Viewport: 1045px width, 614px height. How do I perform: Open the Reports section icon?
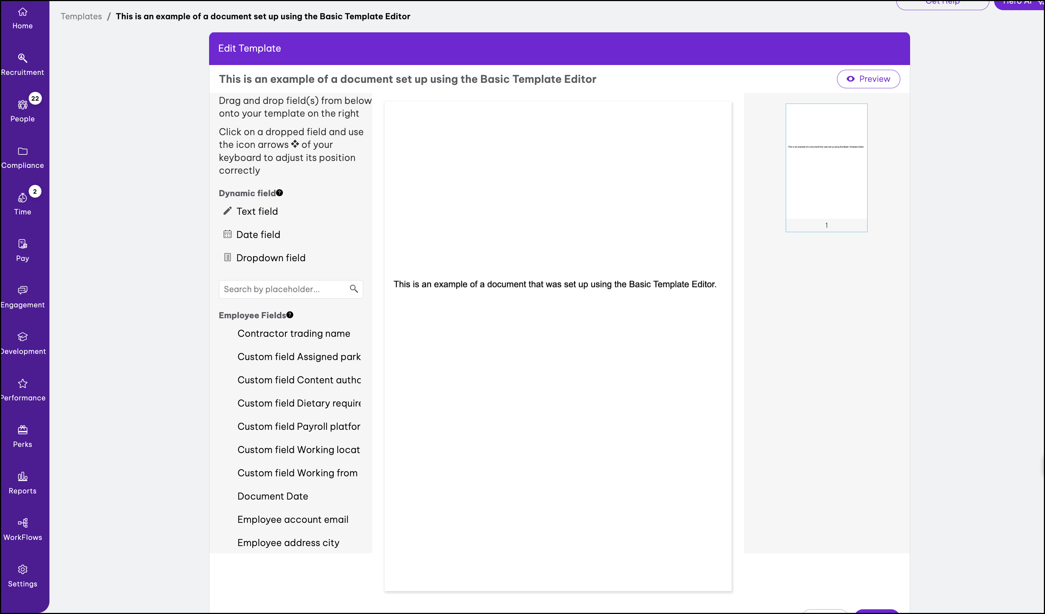(23, 476)
